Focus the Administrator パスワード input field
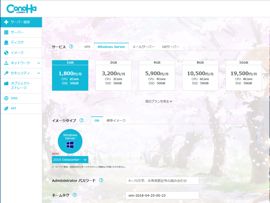 (162, 181)
